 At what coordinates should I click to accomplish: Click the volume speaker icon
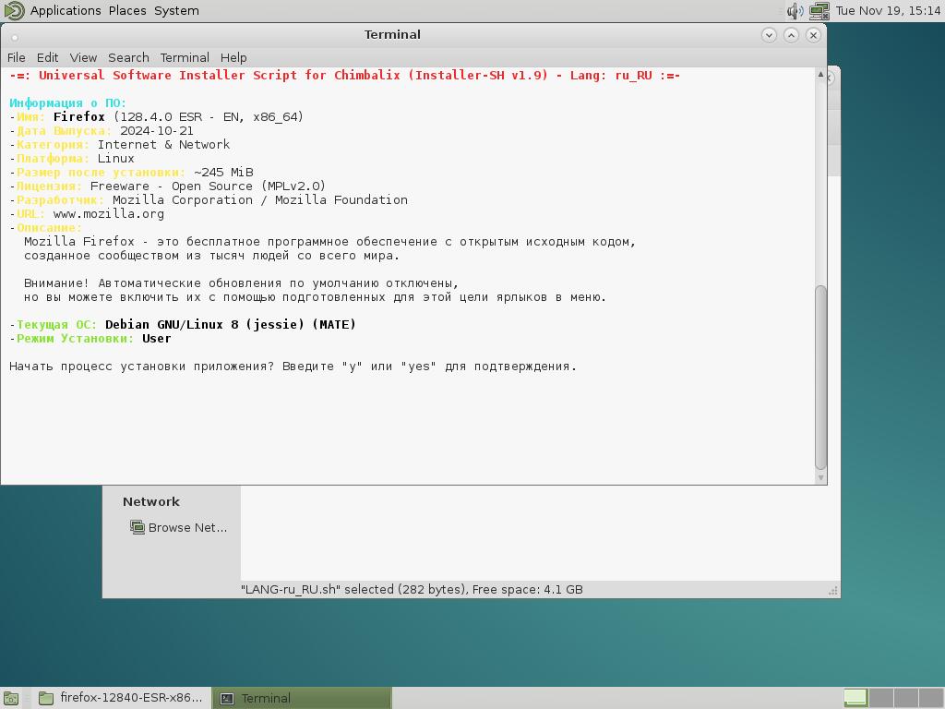point(795,10)
